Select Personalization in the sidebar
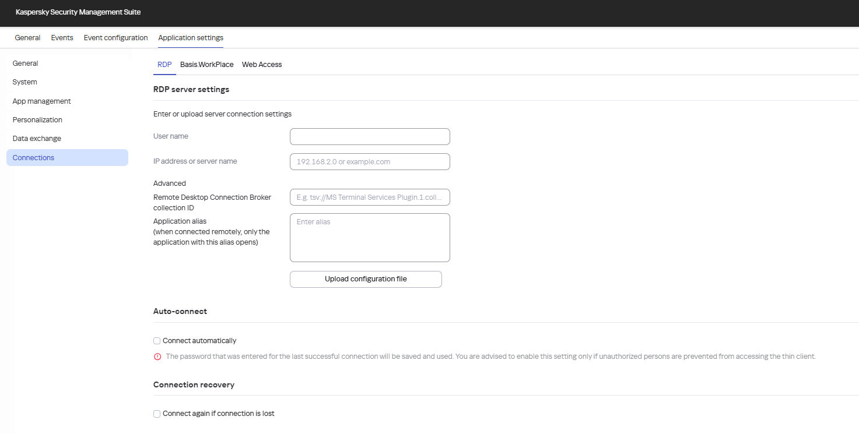The width and height of the screenshot is (859, 434). coord(37,119)
